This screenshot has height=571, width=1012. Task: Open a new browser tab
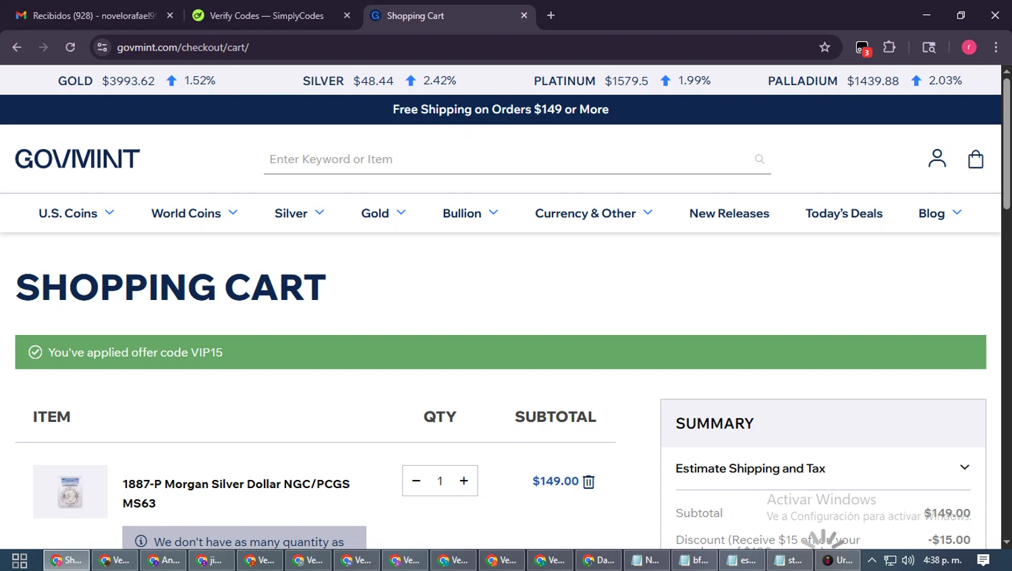click(x=551, y=16)
